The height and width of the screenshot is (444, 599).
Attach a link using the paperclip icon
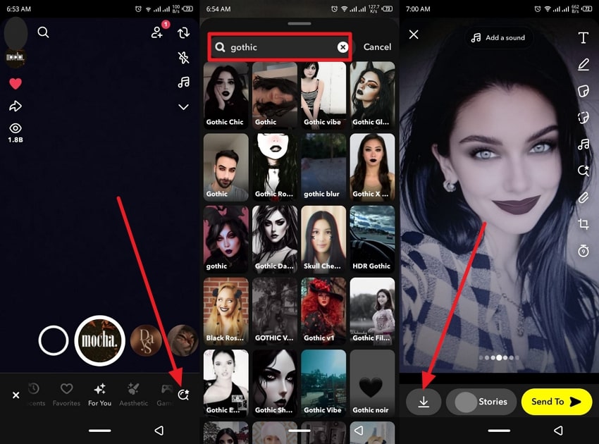(x=583, y=197)
